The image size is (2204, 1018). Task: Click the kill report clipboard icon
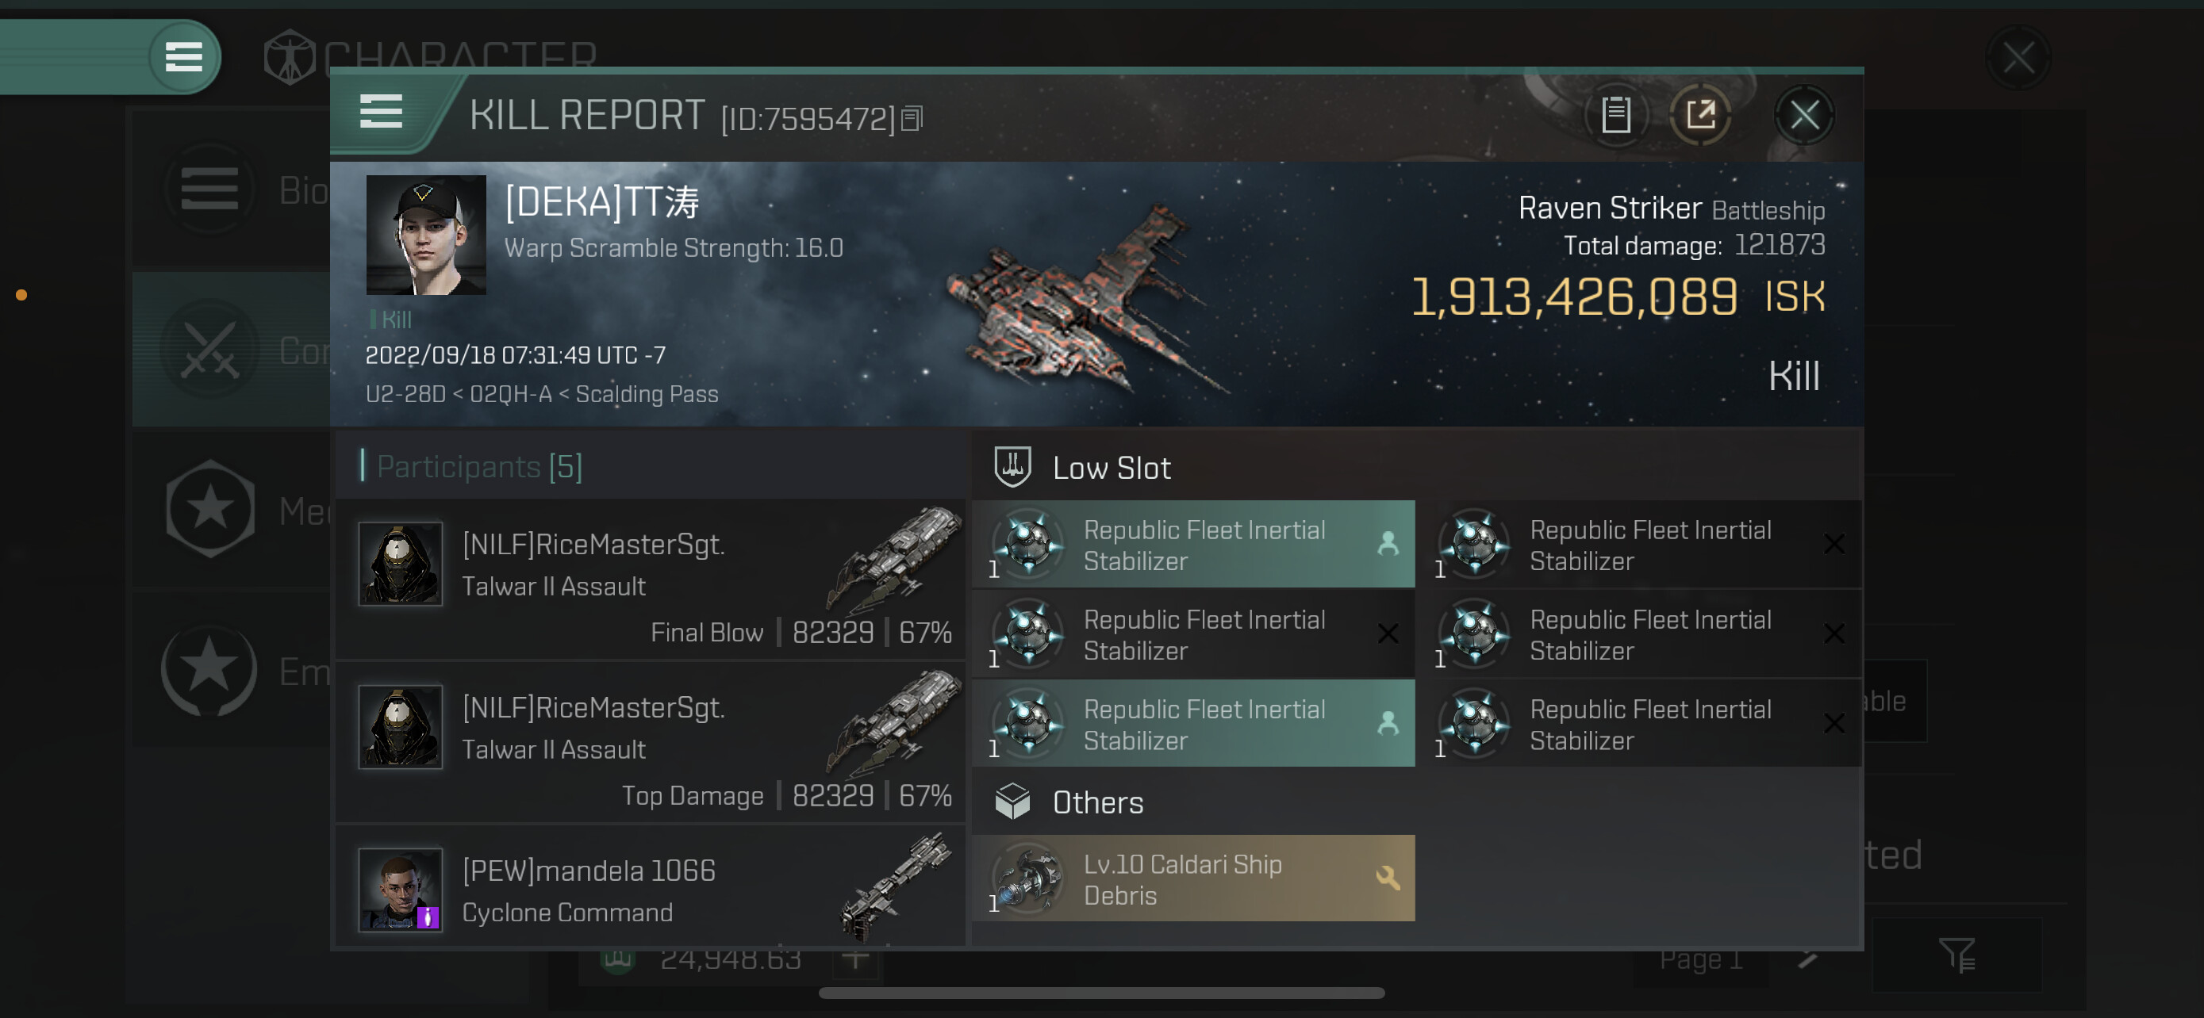[1615, 114]
